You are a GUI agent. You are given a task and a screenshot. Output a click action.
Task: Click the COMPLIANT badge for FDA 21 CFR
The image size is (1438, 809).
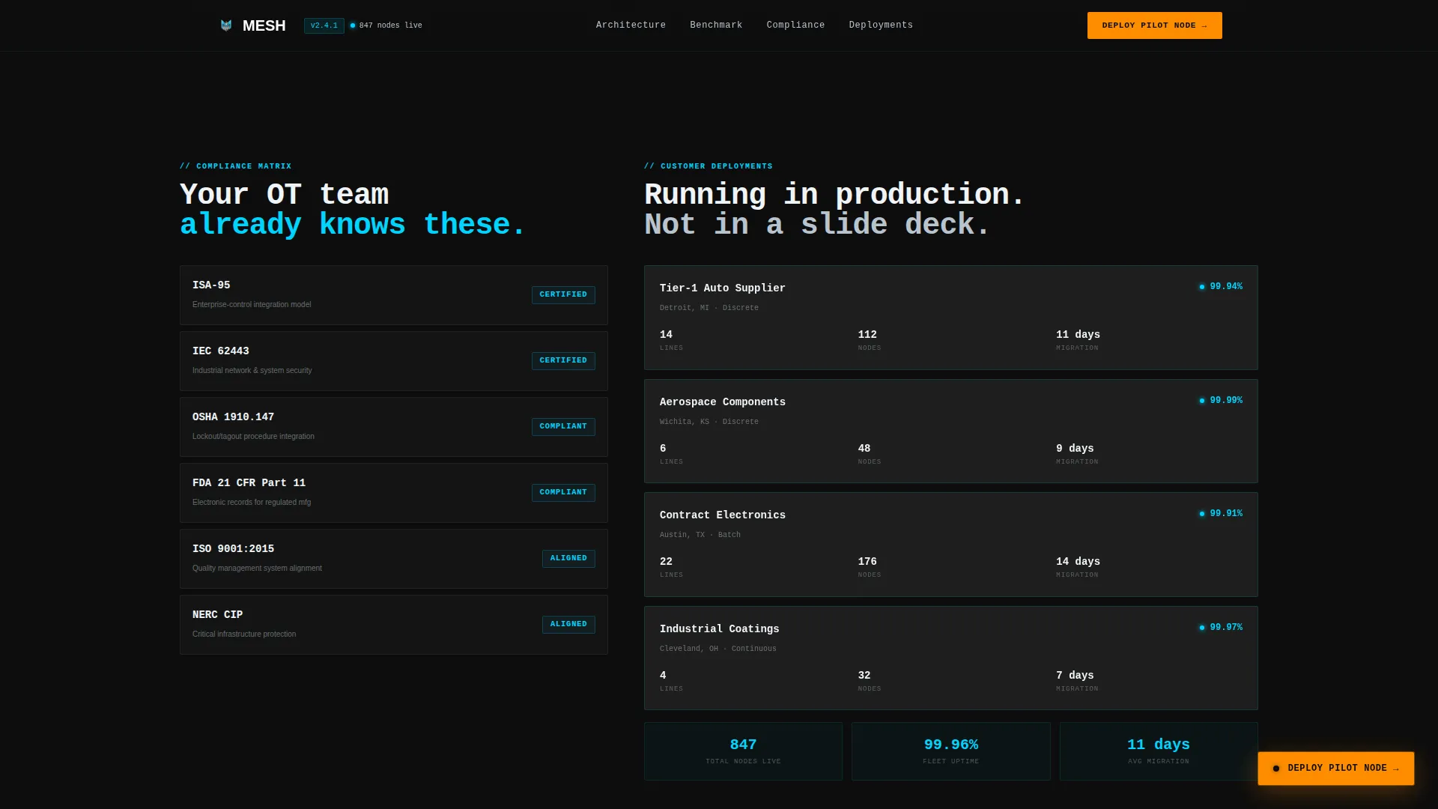click(563, 492)
